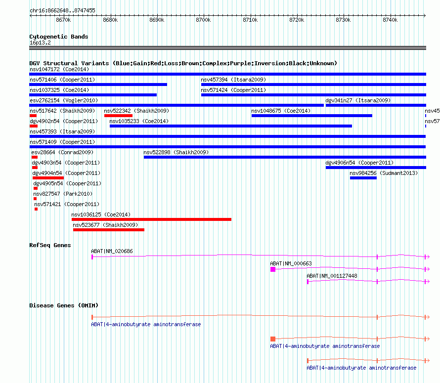440x383 pixels.
Task: Open nsv827547 (Park2010) variant
Action: pos(35,199)
